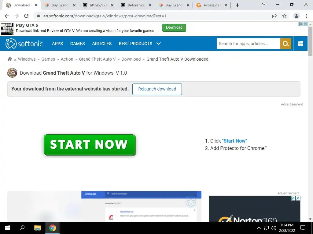View site info via the padlock icon
Image resolution: width=313 pixels, height=234 pixels.
(39, 16)
